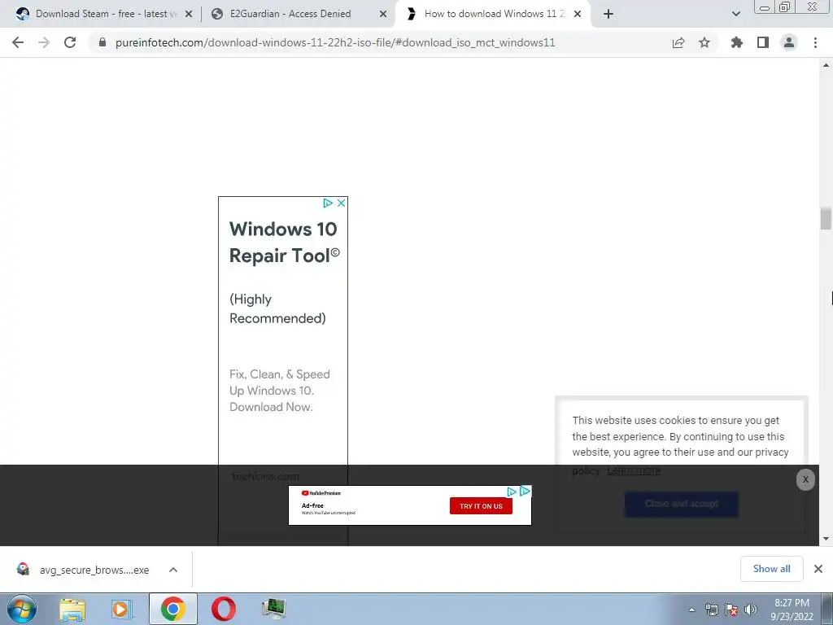Click Show all downloads
833x625 pixels.
(771, 569)
